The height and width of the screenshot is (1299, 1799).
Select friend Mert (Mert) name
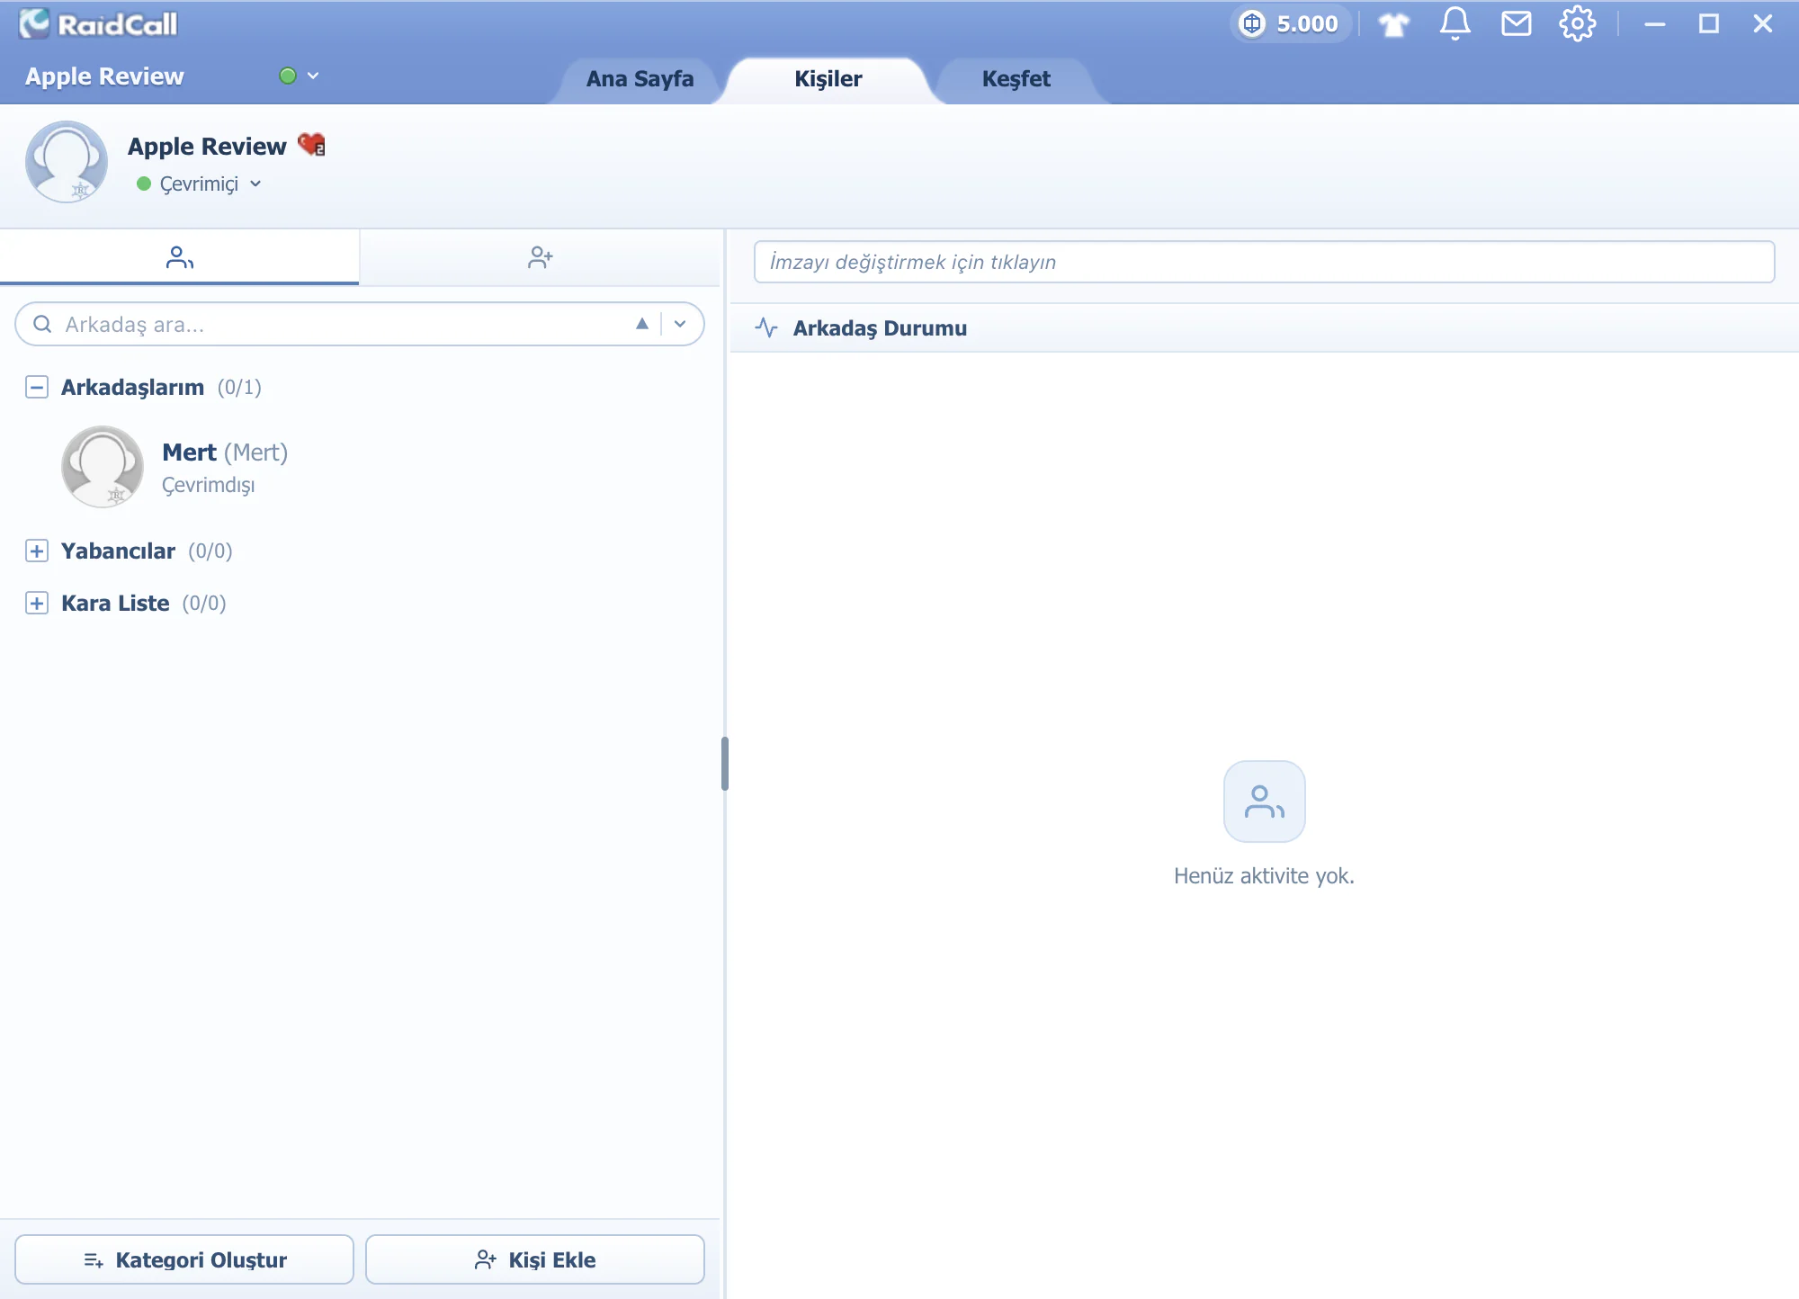coord(225,452)
